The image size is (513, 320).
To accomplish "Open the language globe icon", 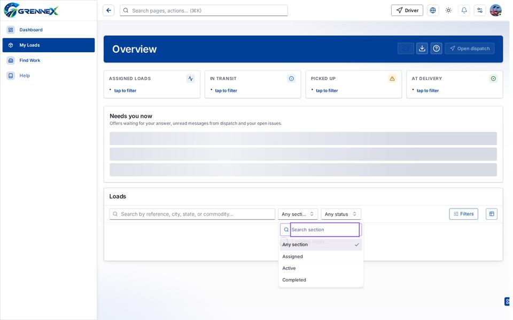I will click(x=433, y=11).
